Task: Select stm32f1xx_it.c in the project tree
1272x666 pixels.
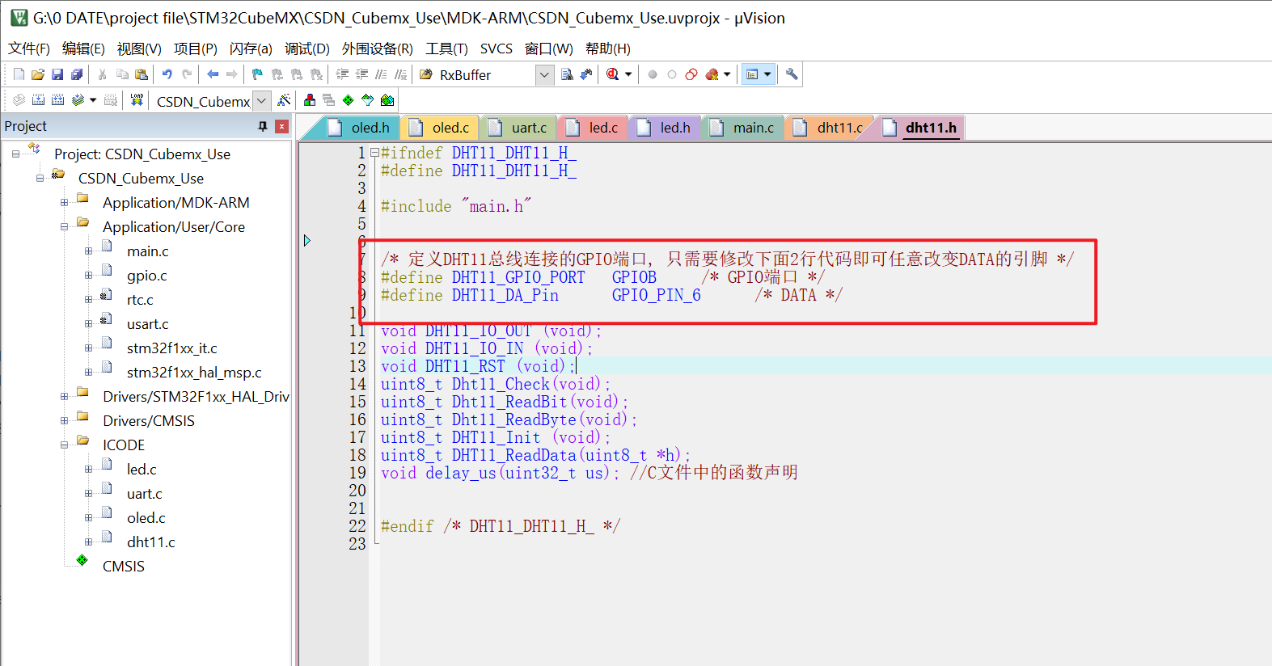Action: (x=171, y=348)
